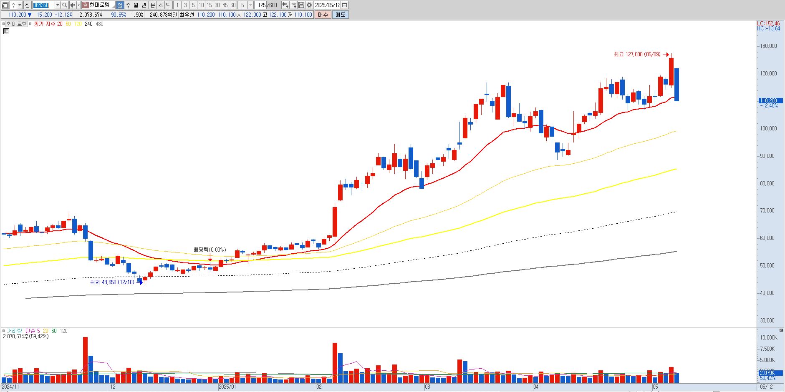Screen dimensions: 785x392
Task: Click the 종가 지수 20 moving average label
Action: [x=48, y=24]
